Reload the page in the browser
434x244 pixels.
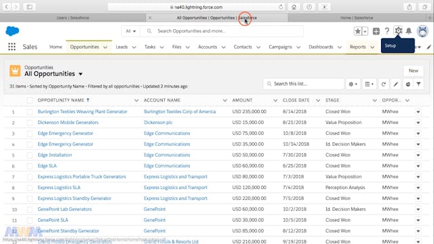(281, 7)
